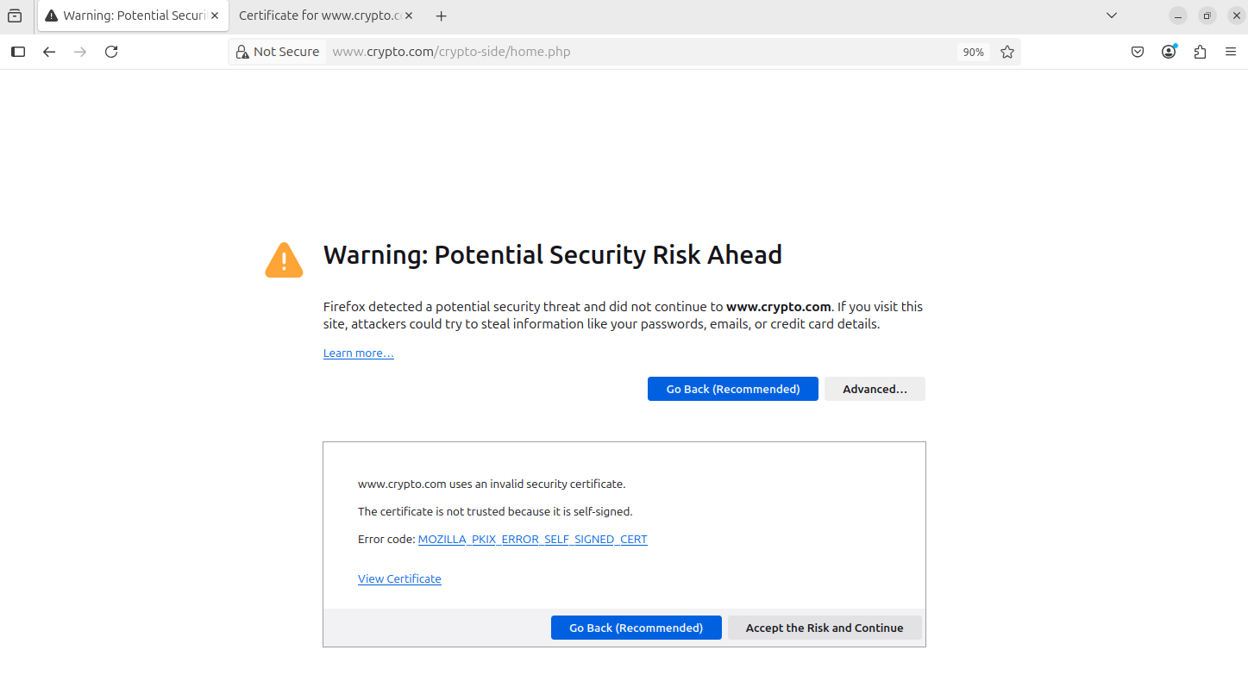Expand the list all tabs chevron
Screen dimensions: 1248x675
point(1112,16)
